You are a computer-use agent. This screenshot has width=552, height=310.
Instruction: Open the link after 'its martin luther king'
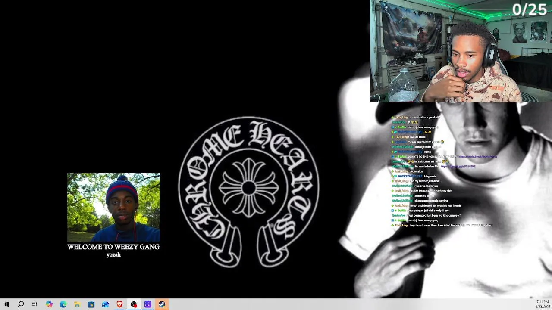pos(458,166)
